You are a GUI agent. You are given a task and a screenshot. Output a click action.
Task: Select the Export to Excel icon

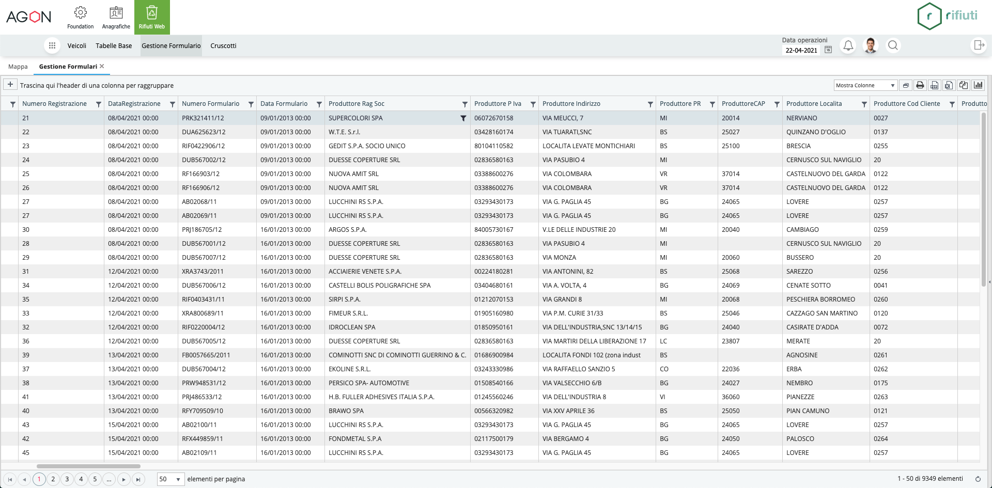coord(949,86)
